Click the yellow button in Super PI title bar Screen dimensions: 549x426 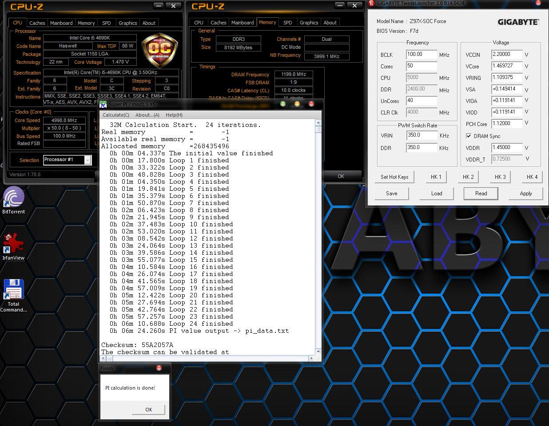pos(297,104)
